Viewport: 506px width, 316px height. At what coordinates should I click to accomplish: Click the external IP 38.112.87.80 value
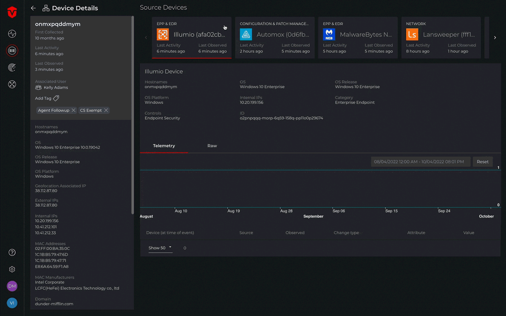pyautogui.click(x=46, y=205)
